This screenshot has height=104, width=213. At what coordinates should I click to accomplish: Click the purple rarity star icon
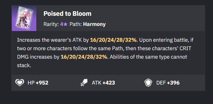[65, 24]
